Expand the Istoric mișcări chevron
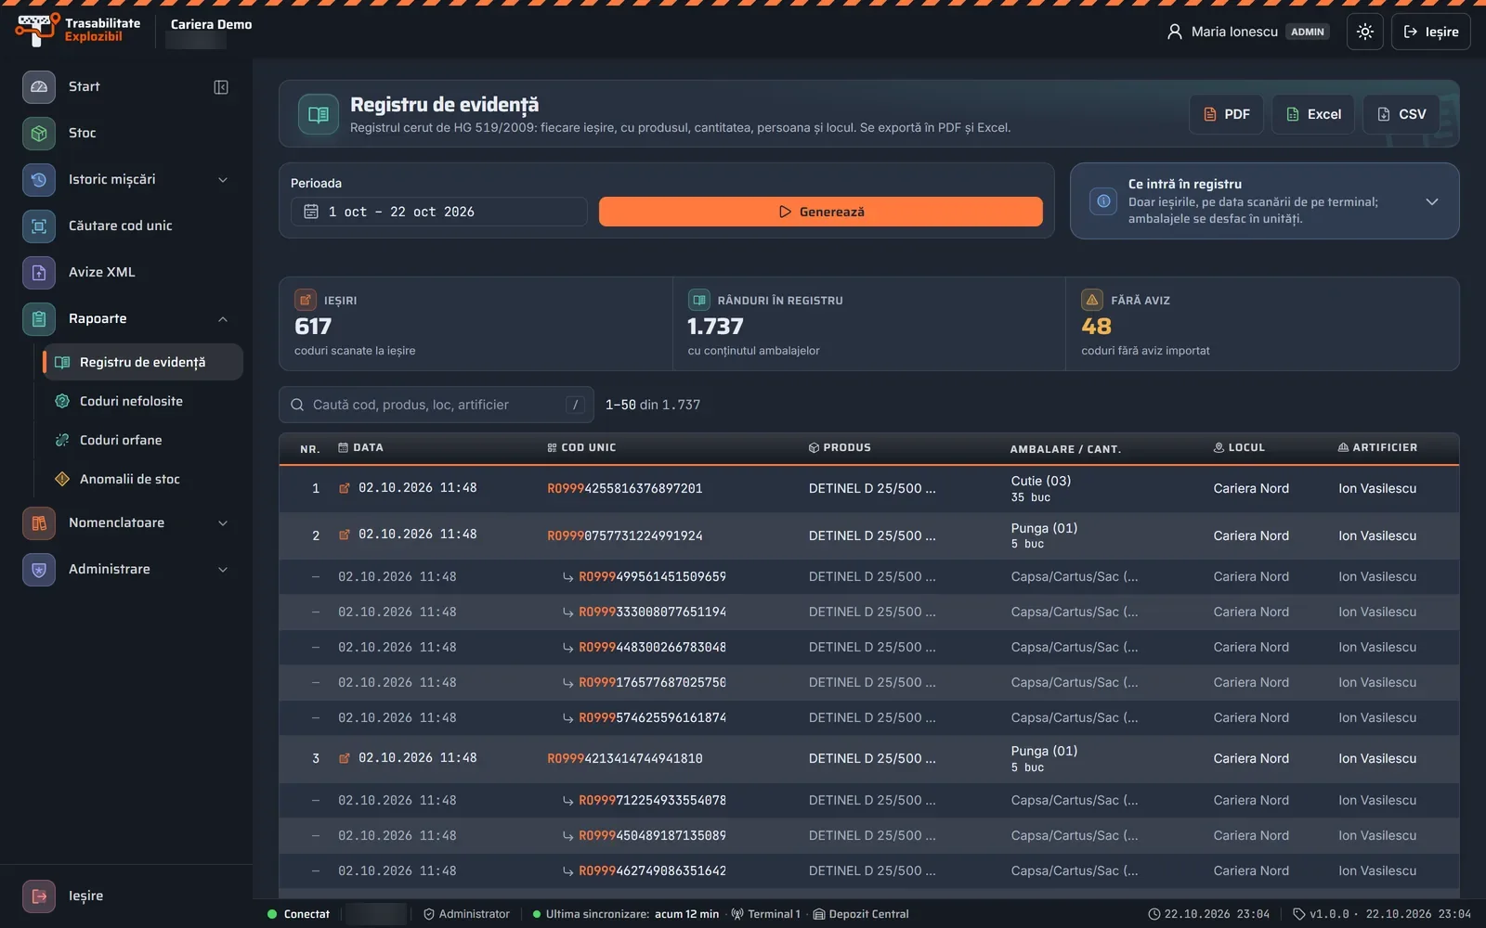Image resolution: width=1486 pixels, height=928 pixels. pyautogui.click(x=223, y=179)
